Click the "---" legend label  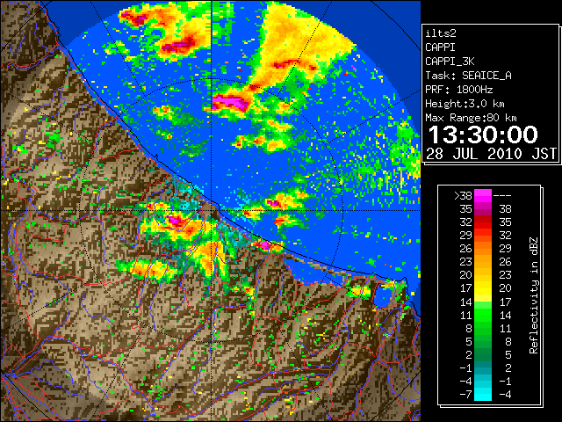point(502,196)
